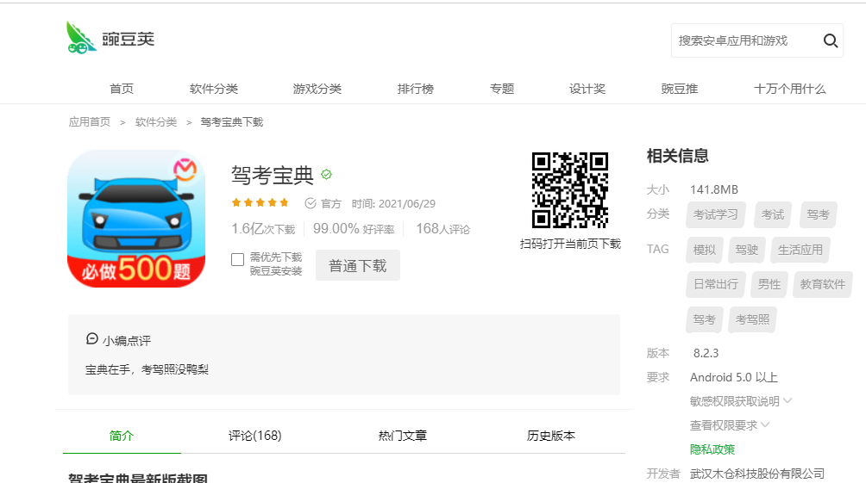Screen dimensions: 866x483
Task: Switch to 简介 tab
Action: [x=122, y=436]
